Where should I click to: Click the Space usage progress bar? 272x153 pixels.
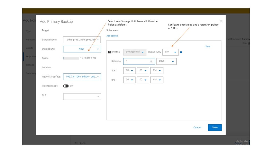click(x=71, y=58)
